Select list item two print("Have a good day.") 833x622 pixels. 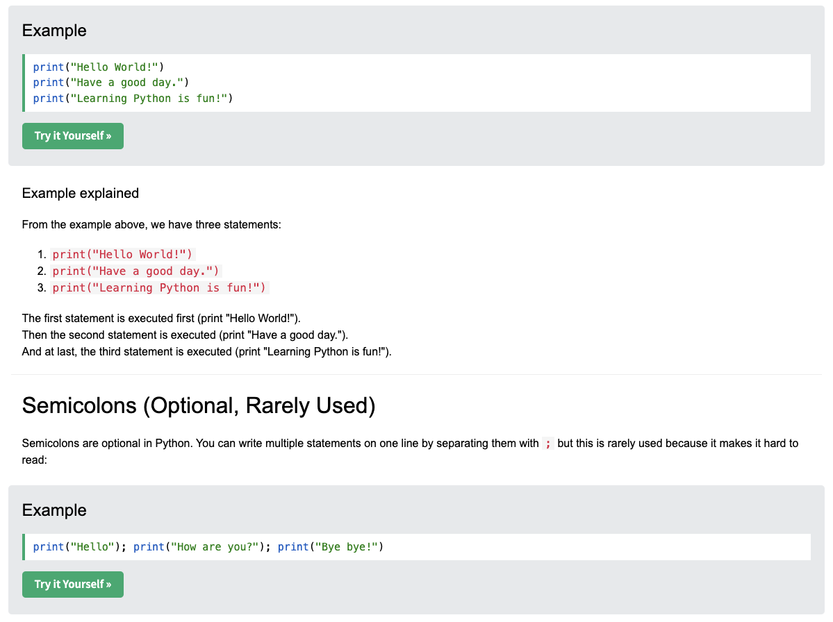[136, 271]
